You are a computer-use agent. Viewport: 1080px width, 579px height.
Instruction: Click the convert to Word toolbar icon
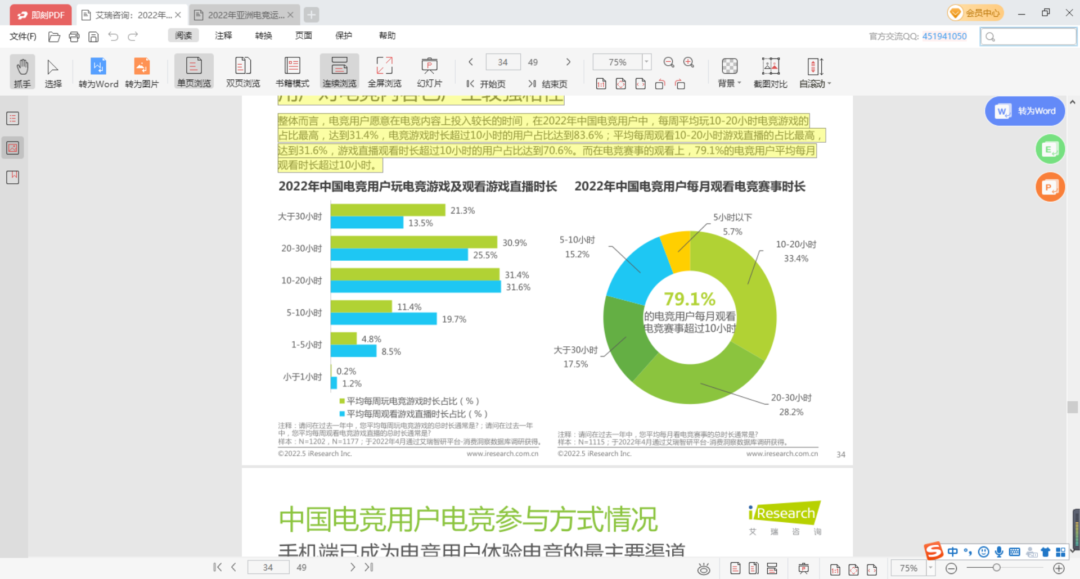[98, 72]
